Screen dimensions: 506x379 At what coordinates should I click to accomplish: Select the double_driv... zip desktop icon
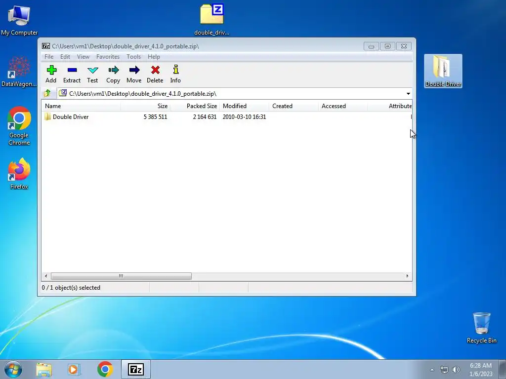pyautogui.click(x=211, y=19)
